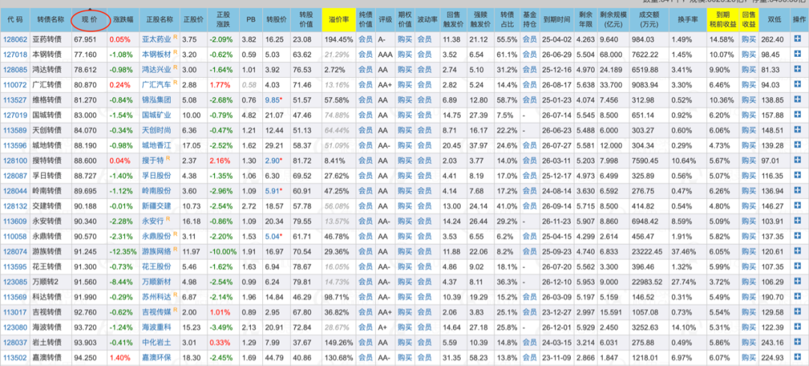Click the plus icon in 岭南转债 row
Screen dimensions: 809x366
pyautogui.click(x=798, y=192)
